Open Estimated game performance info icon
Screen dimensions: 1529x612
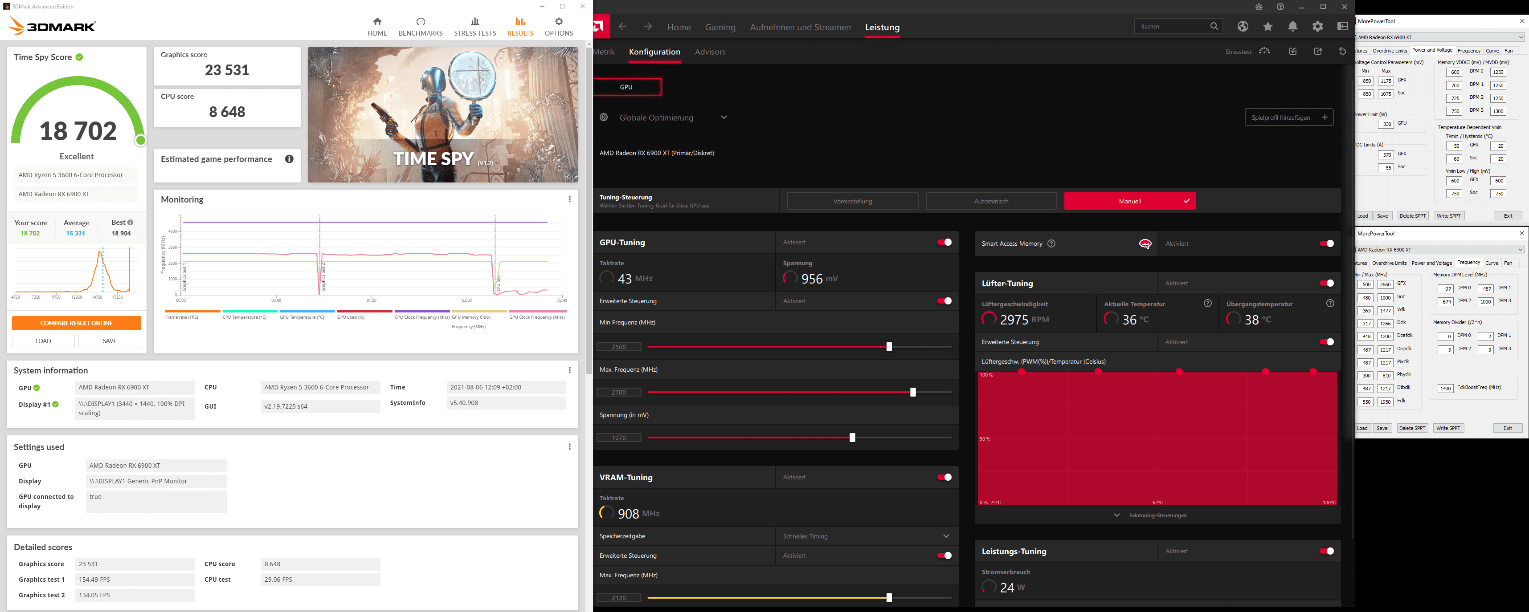click(289, 159)
